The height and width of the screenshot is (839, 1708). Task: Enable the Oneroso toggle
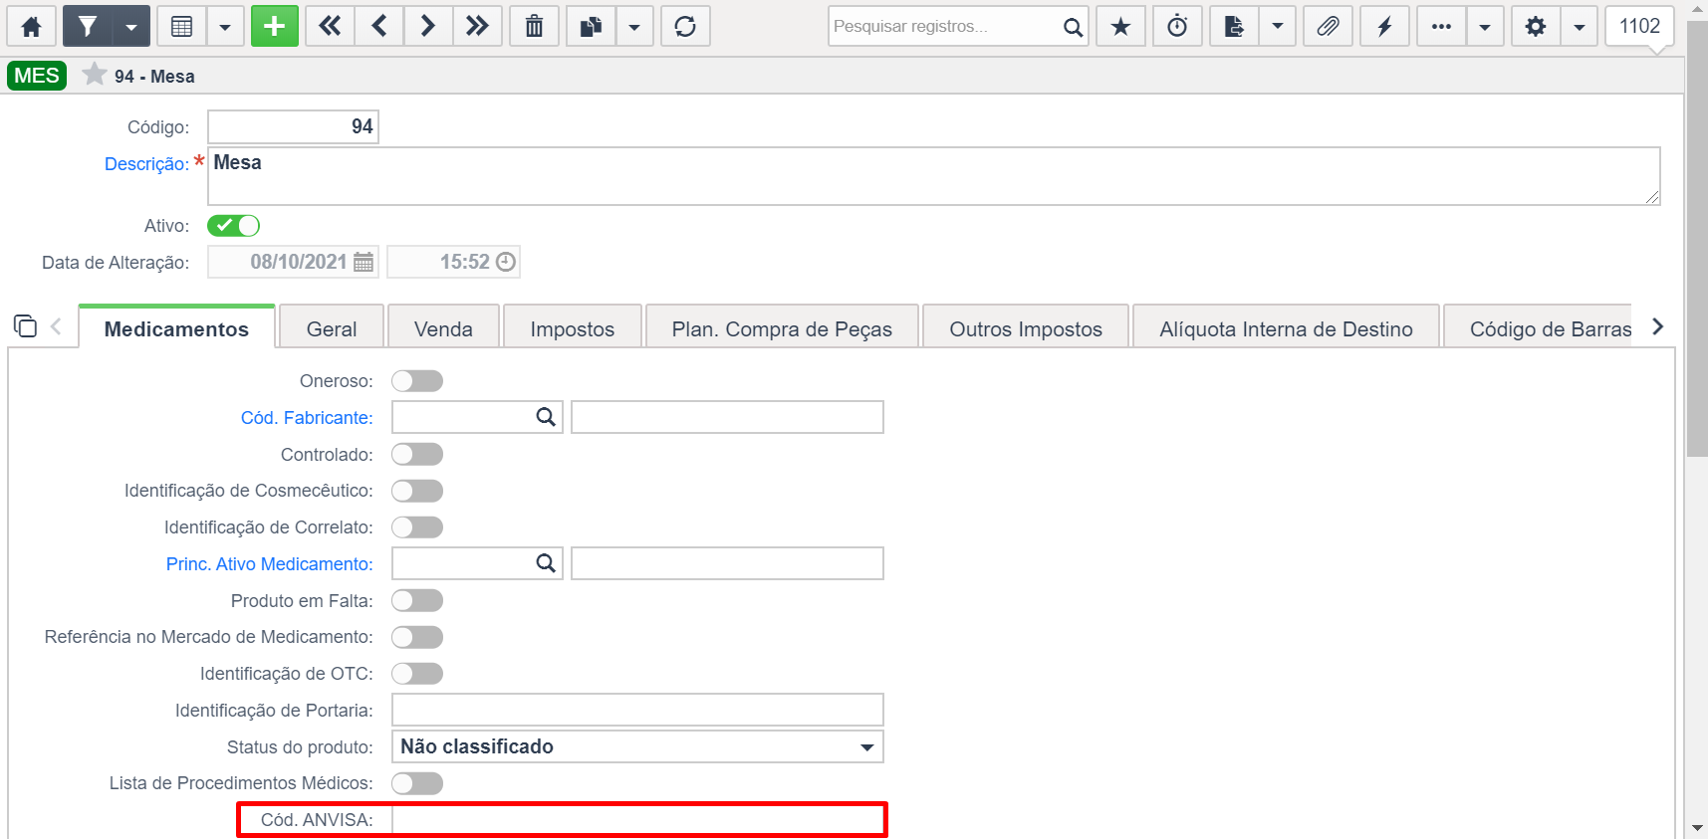click(417, 381)
